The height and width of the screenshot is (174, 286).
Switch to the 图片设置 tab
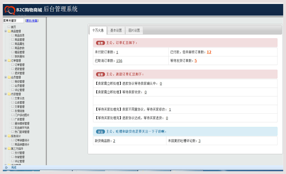pyautogui.click(x=134, y=30)
